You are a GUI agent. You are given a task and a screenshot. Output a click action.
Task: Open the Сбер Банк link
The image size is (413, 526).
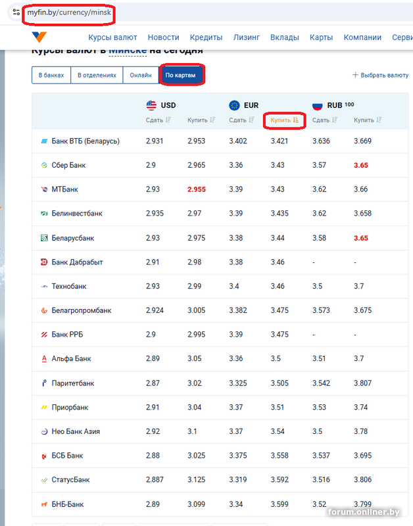pos(68,165)
